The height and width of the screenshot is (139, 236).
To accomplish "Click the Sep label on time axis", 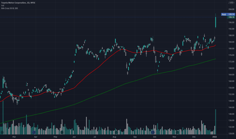I will [x=135, y=137].
